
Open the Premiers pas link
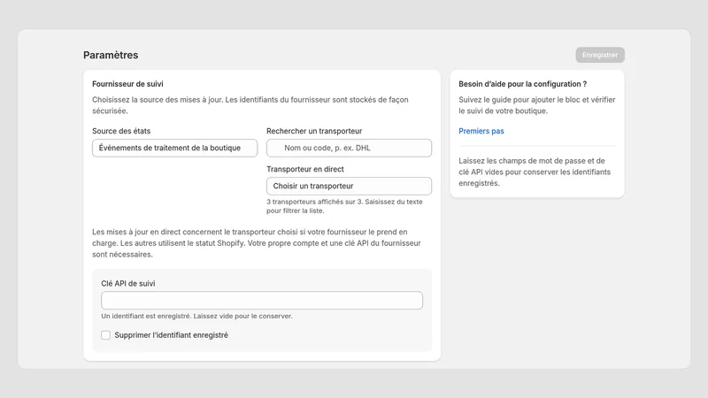[481, 131]
